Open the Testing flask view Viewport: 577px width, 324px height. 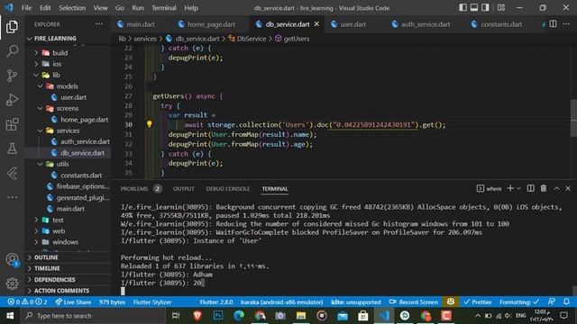pyautogui.click(x=12, y=148)
